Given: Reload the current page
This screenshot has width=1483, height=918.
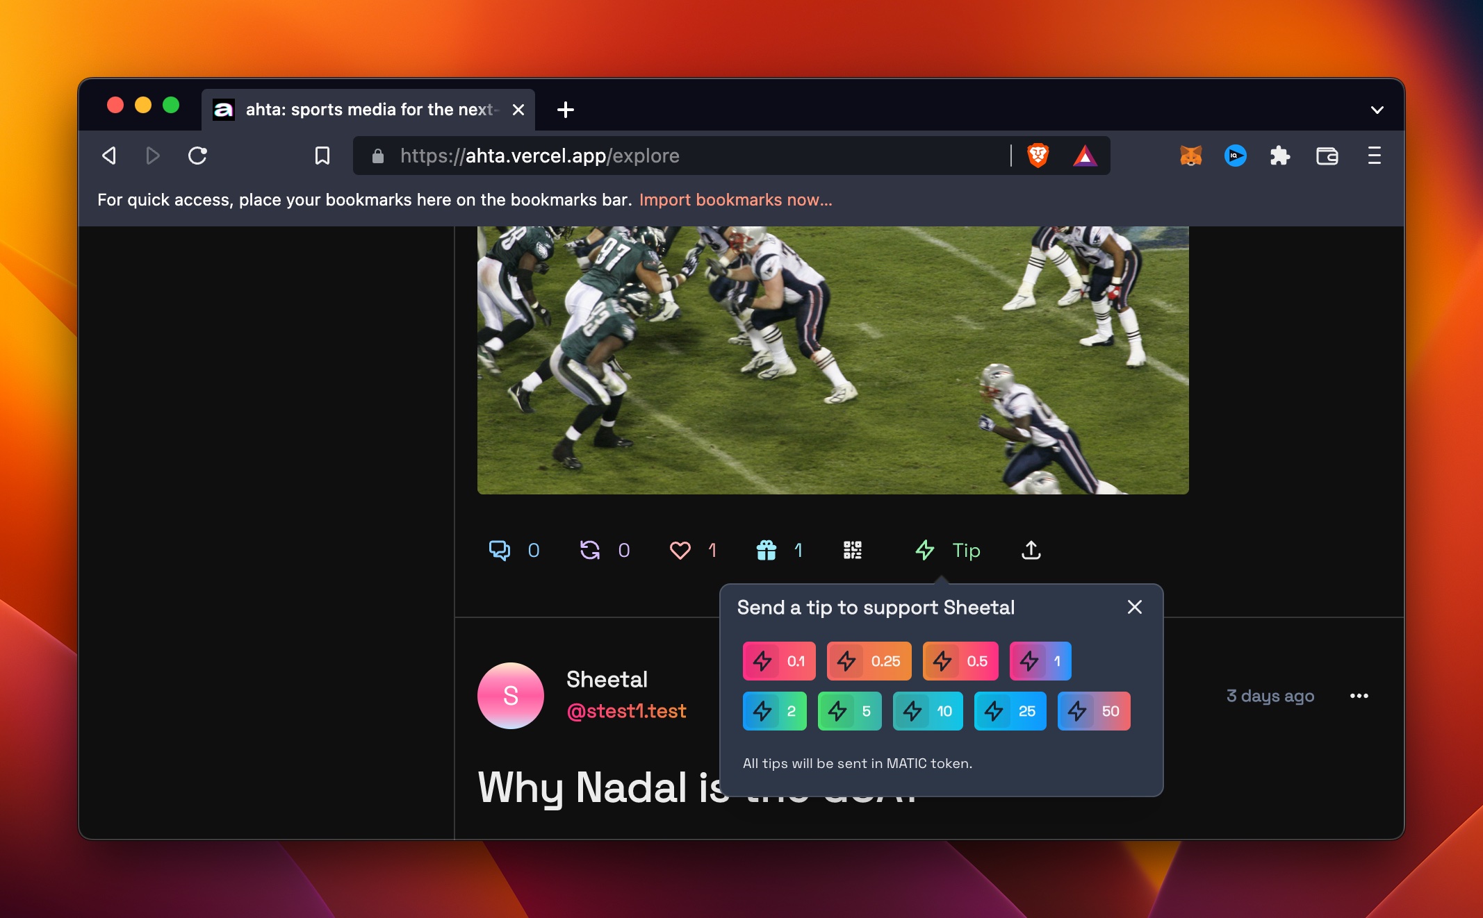Looking at the screenshot, I should click(x=198, y=156).
